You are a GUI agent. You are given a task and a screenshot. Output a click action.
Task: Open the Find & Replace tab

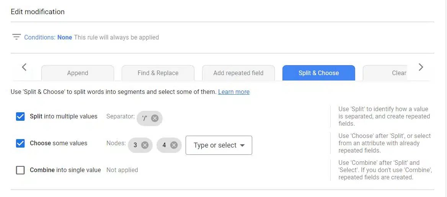(158, 73)
